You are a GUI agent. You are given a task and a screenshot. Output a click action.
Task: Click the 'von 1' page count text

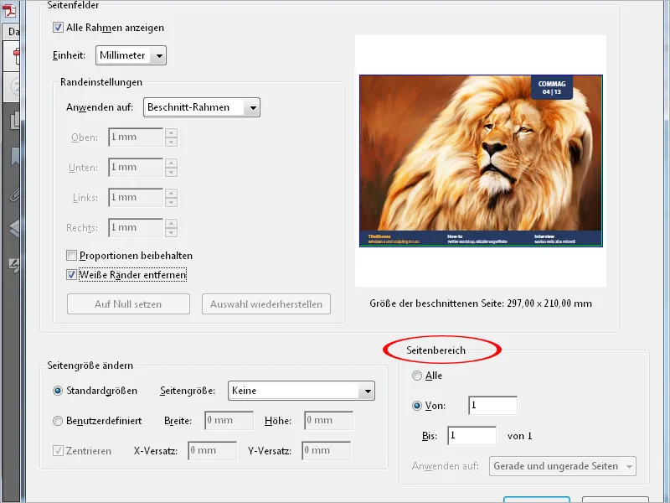[x=519, y=436]
